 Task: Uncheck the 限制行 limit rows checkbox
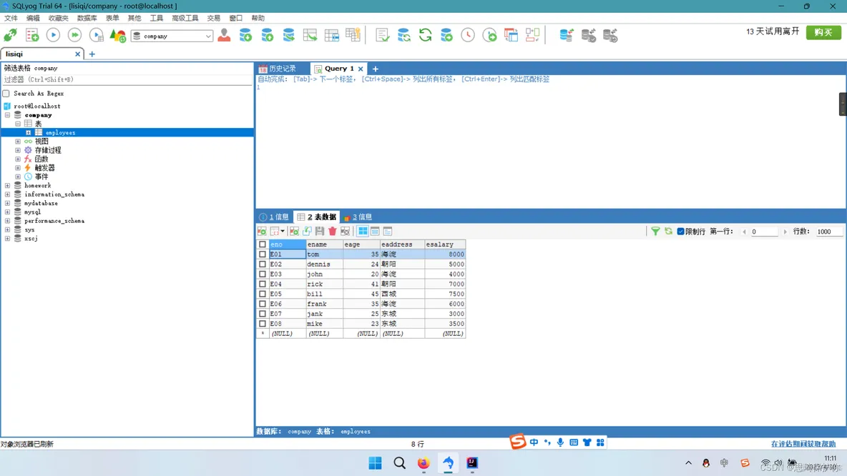click(680, 232)
